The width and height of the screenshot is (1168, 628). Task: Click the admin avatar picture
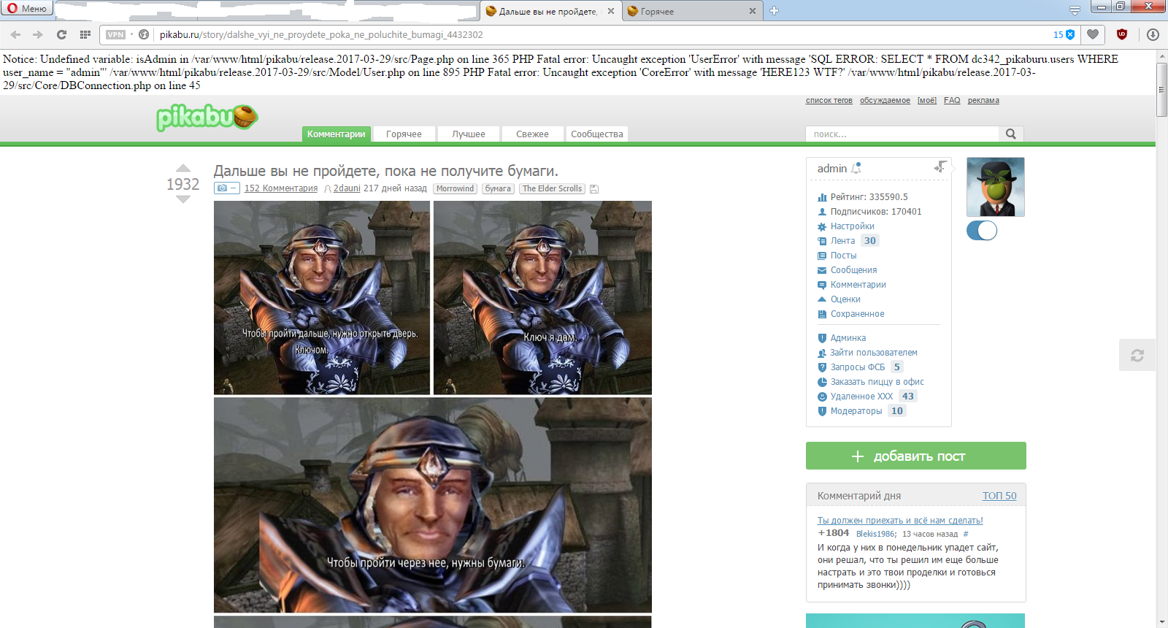(x=996, y=187)
